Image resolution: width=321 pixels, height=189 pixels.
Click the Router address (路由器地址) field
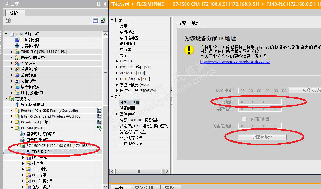pos(260,126)
